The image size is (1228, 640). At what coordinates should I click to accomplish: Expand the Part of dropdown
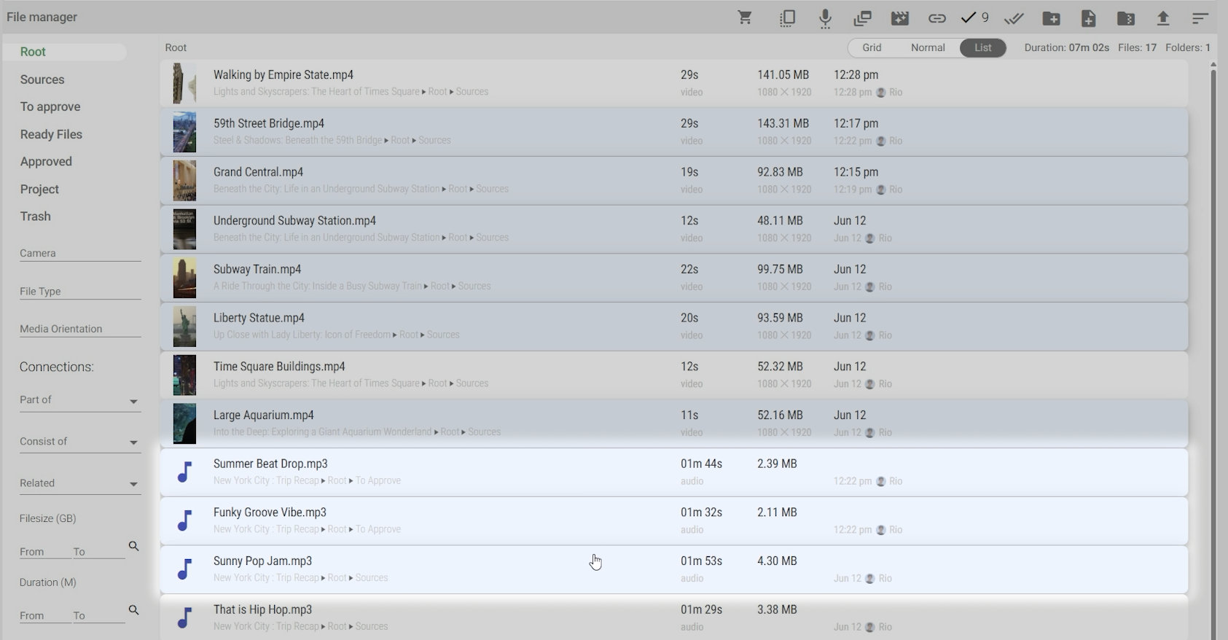pyautogui.click(x=133, y=401)
